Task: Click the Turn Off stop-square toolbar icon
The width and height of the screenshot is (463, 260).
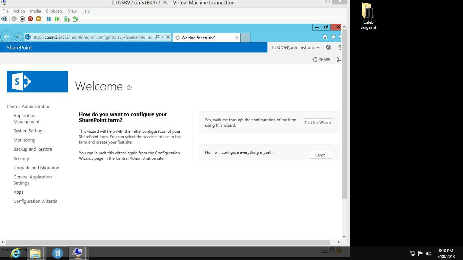Action: [22, 19]
